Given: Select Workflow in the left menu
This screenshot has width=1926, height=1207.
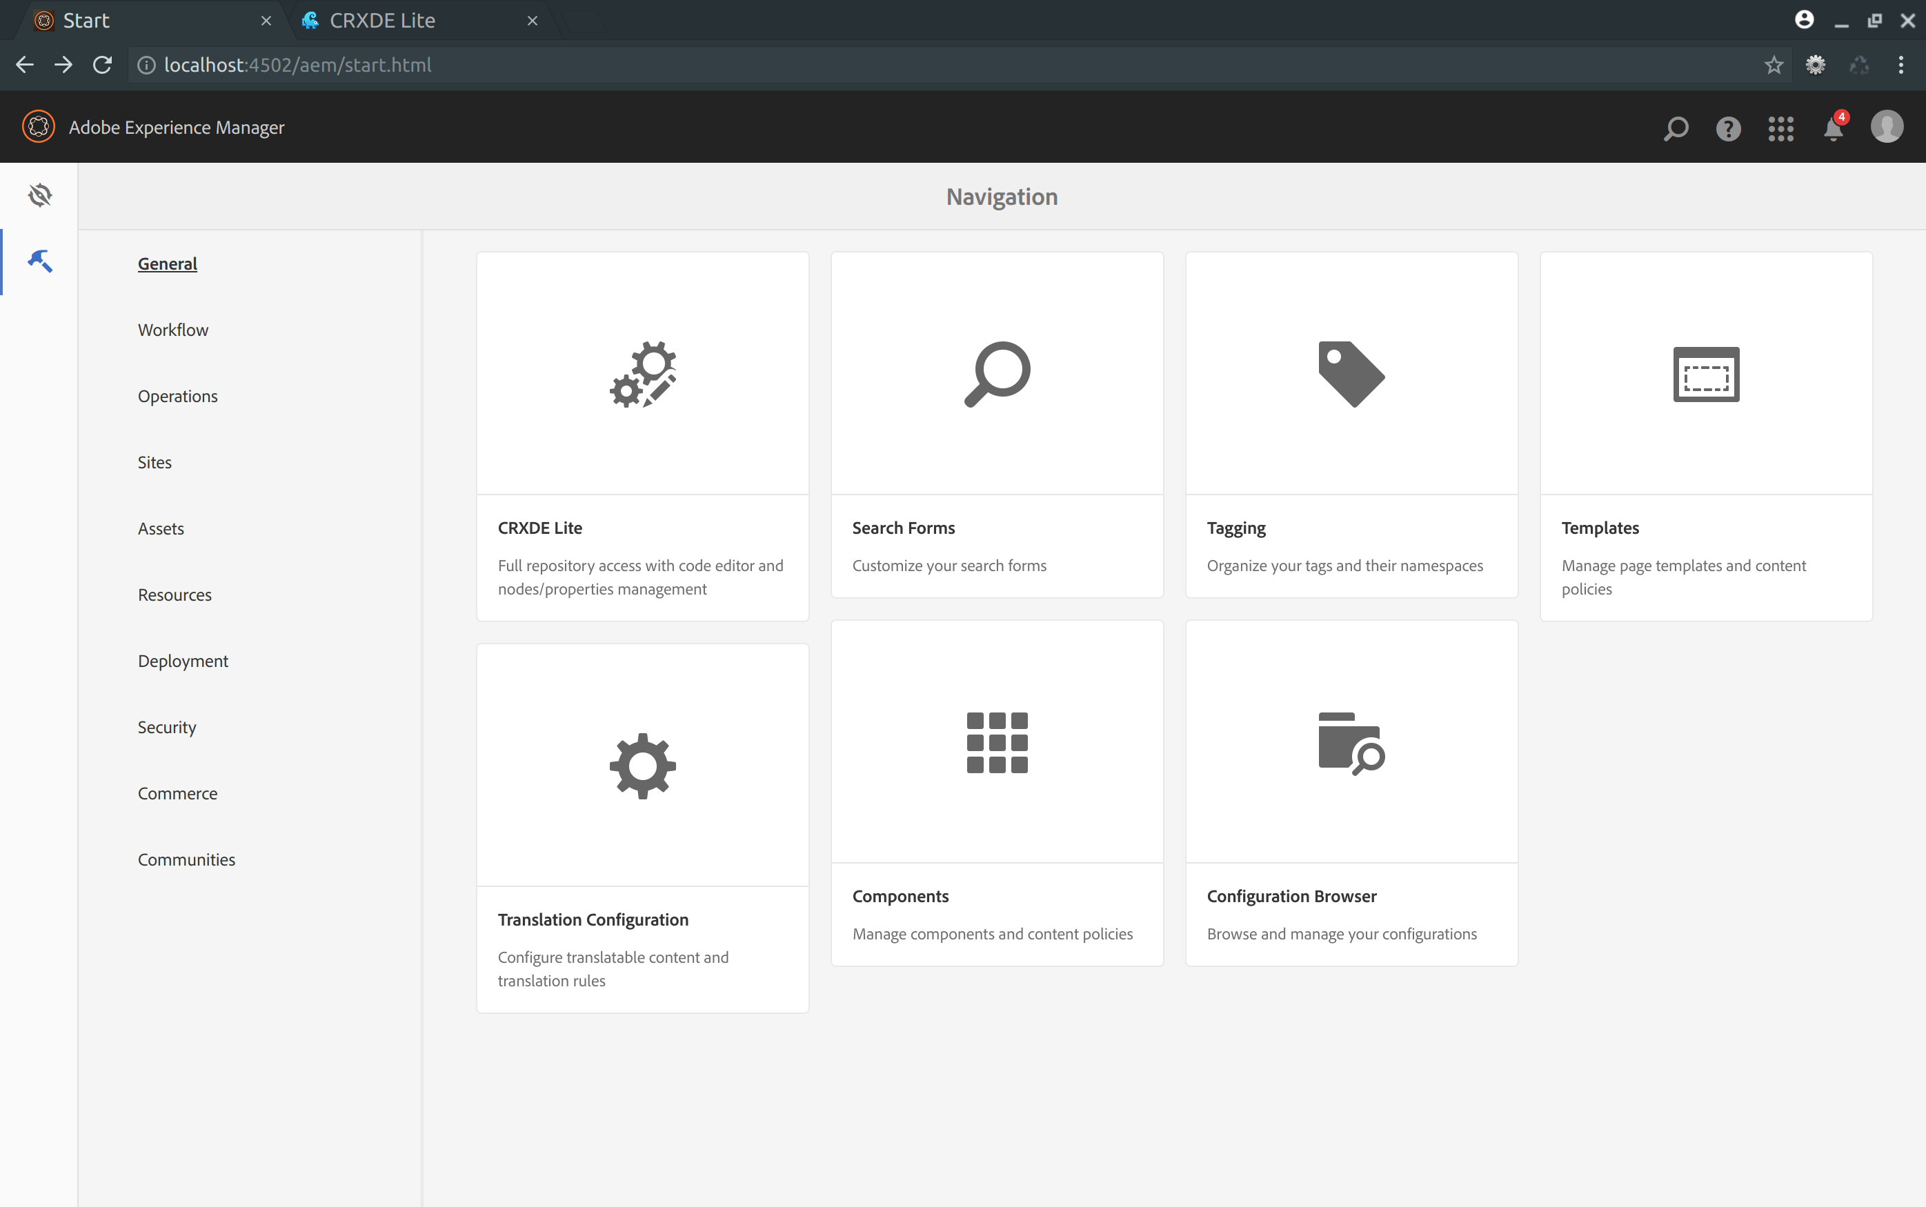Looking at the screenshot, I should point(173,330).
